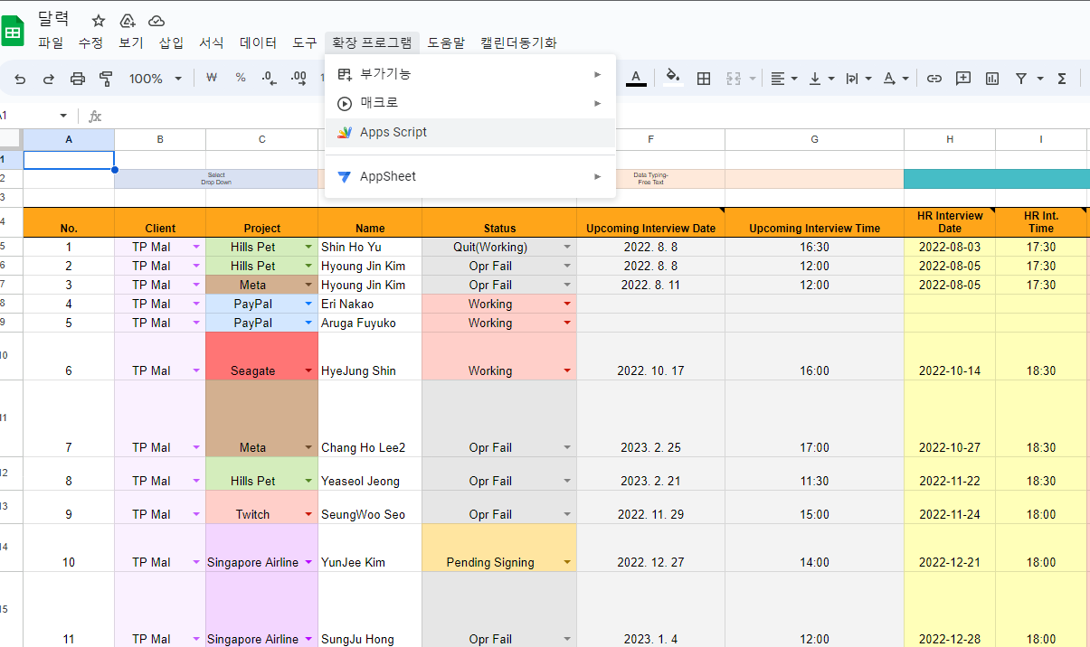
Task: Select the 16:30 interview time cell
Action: coord(814,247)
